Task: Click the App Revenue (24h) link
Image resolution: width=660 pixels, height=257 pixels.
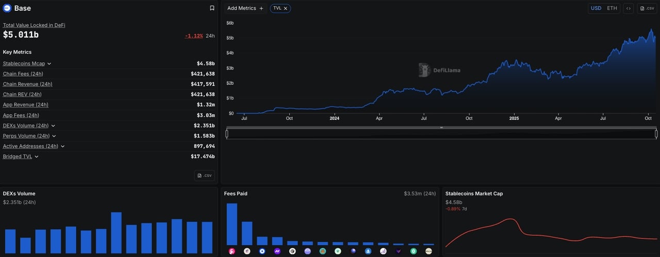Action: 25,105
